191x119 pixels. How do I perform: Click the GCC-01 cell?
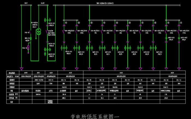tap(51, 80)
